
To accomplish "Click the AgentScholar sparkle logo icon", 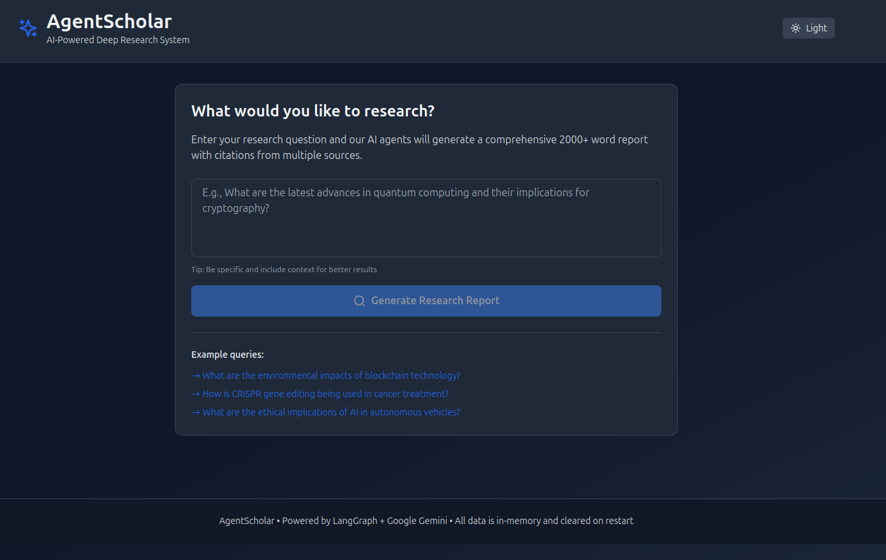I will [x=28, y=28].
